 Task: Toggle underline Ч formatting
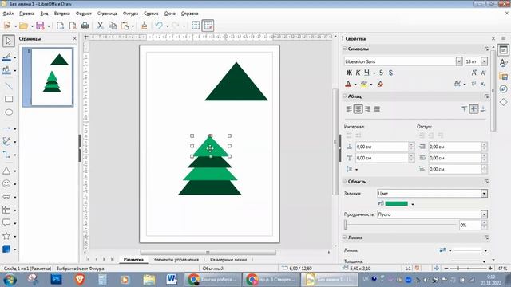[x=367, y=73]
